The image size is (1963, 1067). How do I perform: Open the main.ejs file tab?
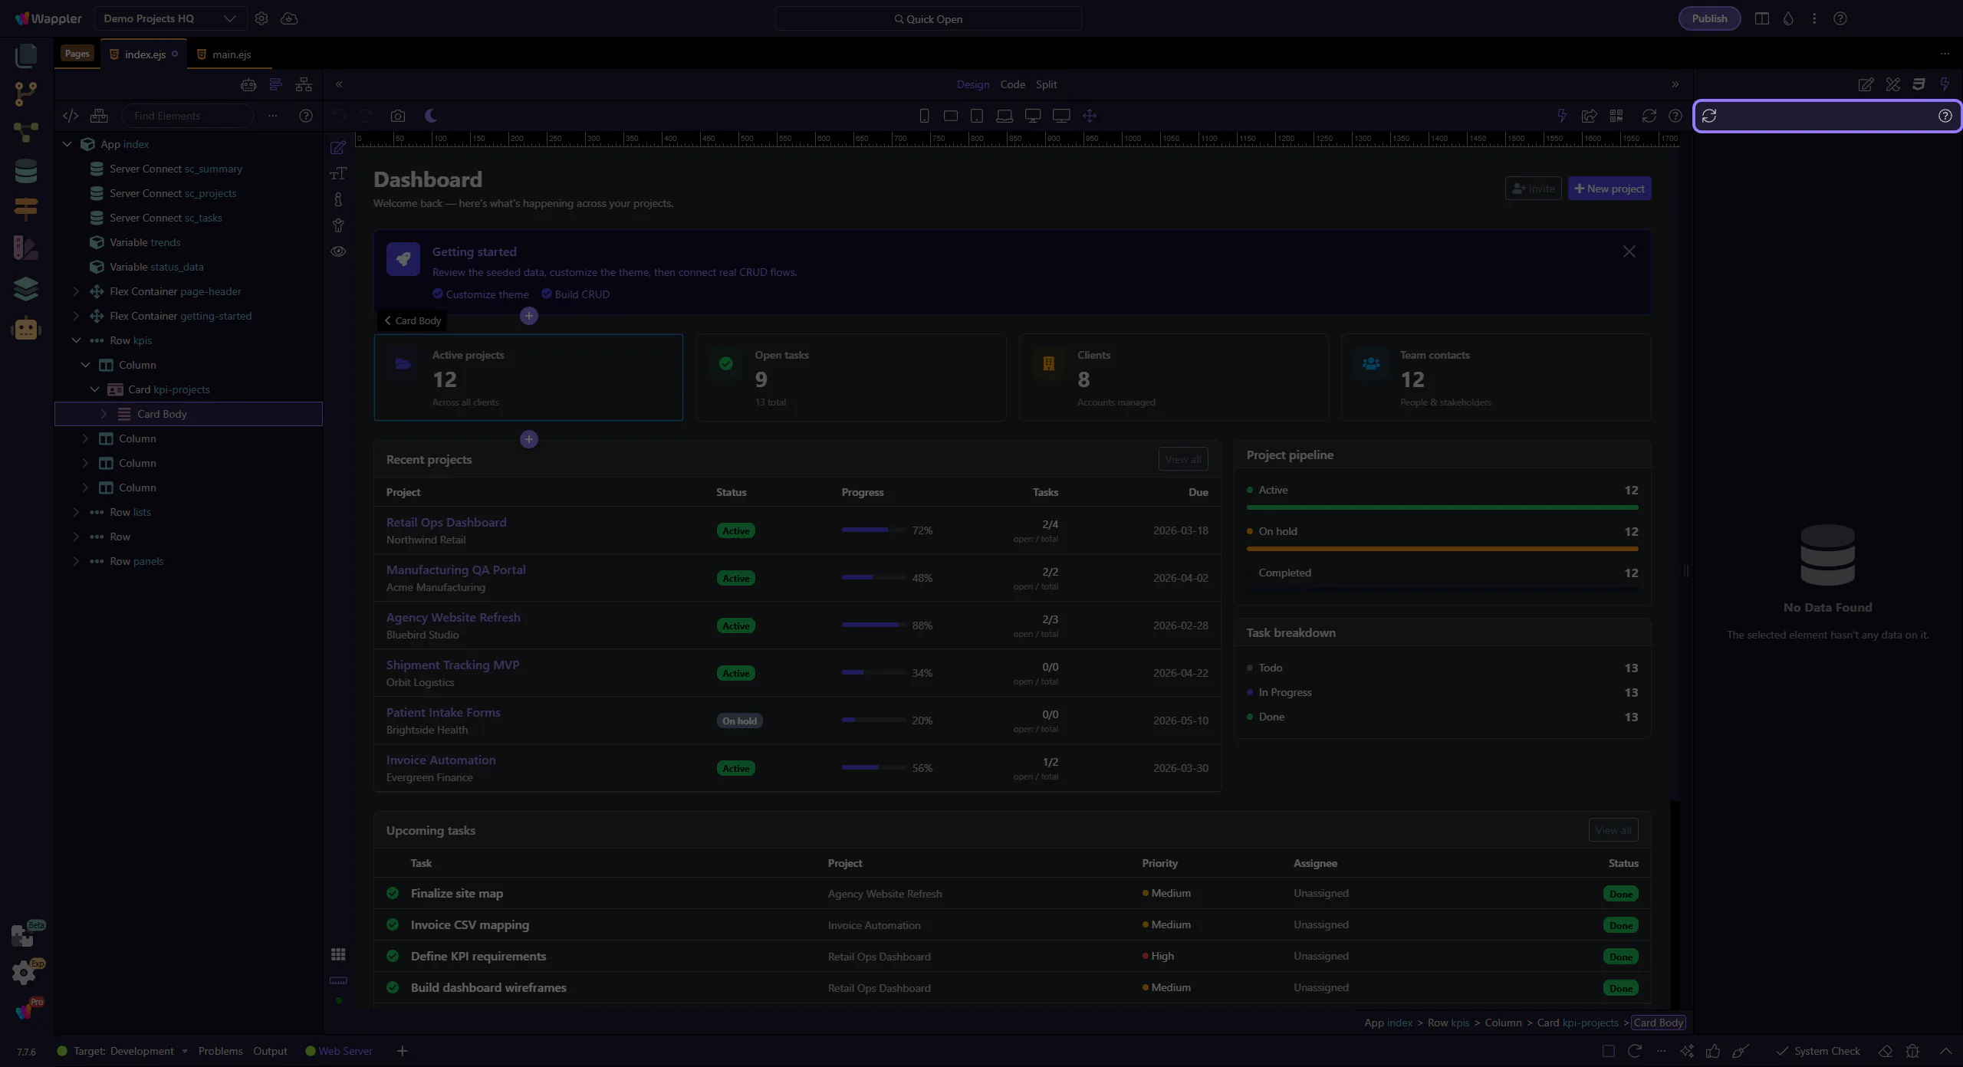tap(231, 54)
